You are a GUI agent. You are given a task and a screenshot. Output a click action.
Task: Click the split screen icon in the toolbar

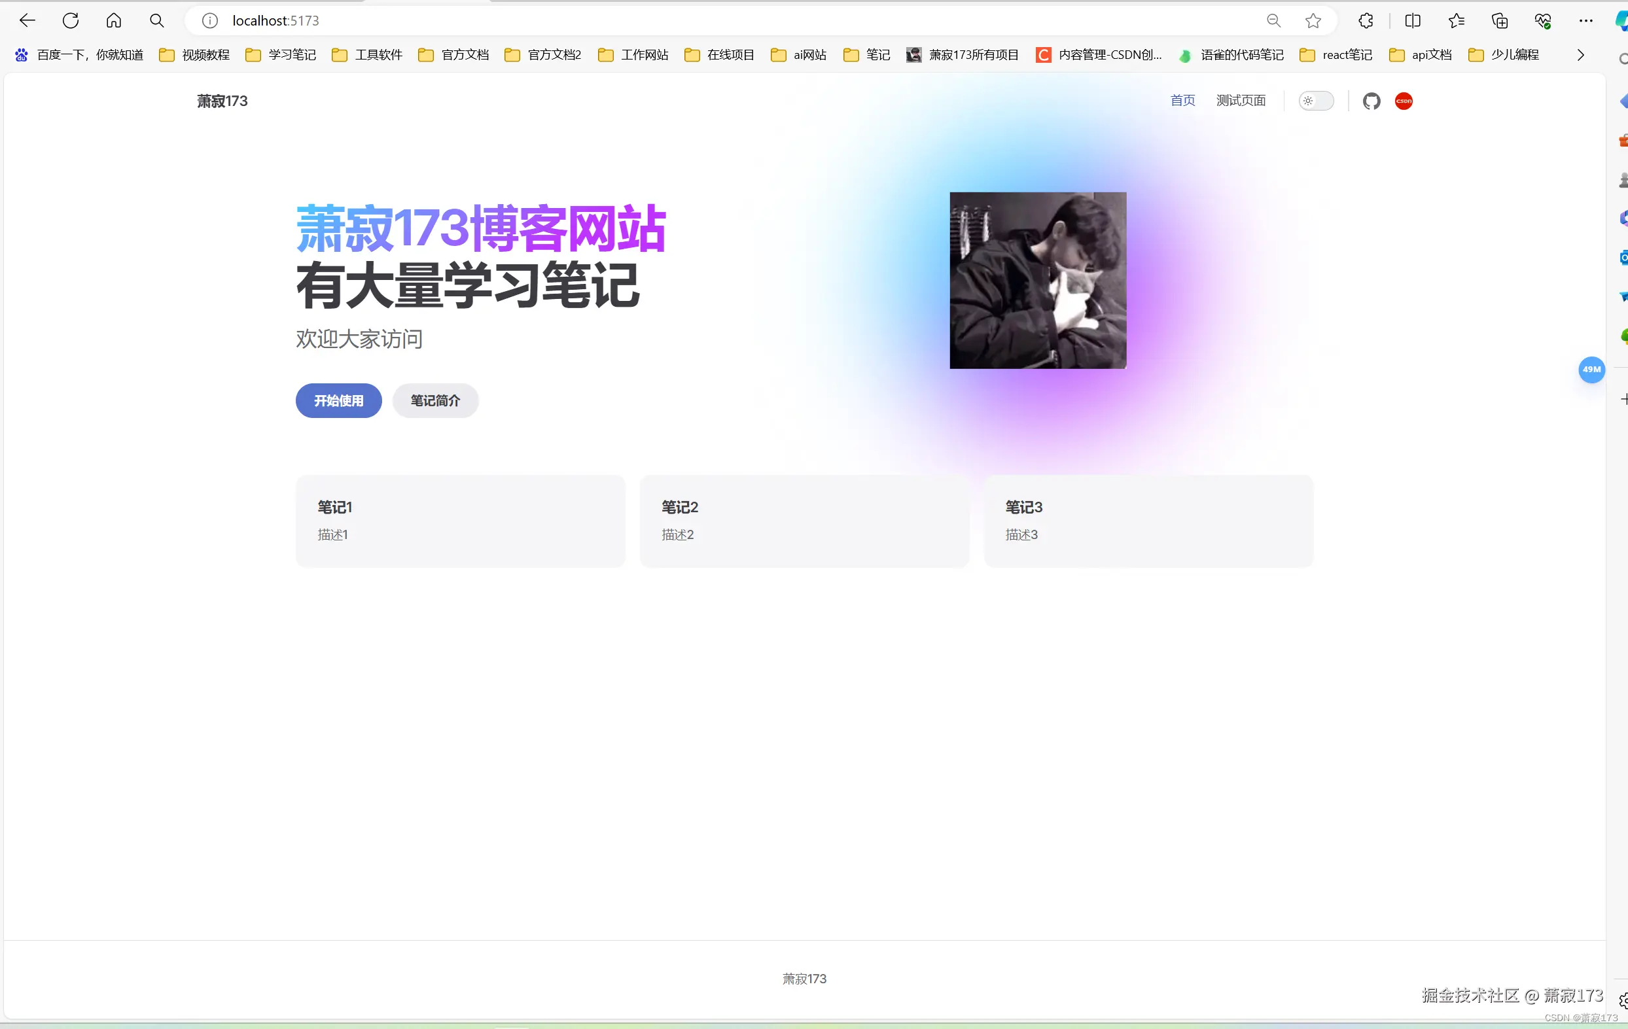[x=1412, y=20]
